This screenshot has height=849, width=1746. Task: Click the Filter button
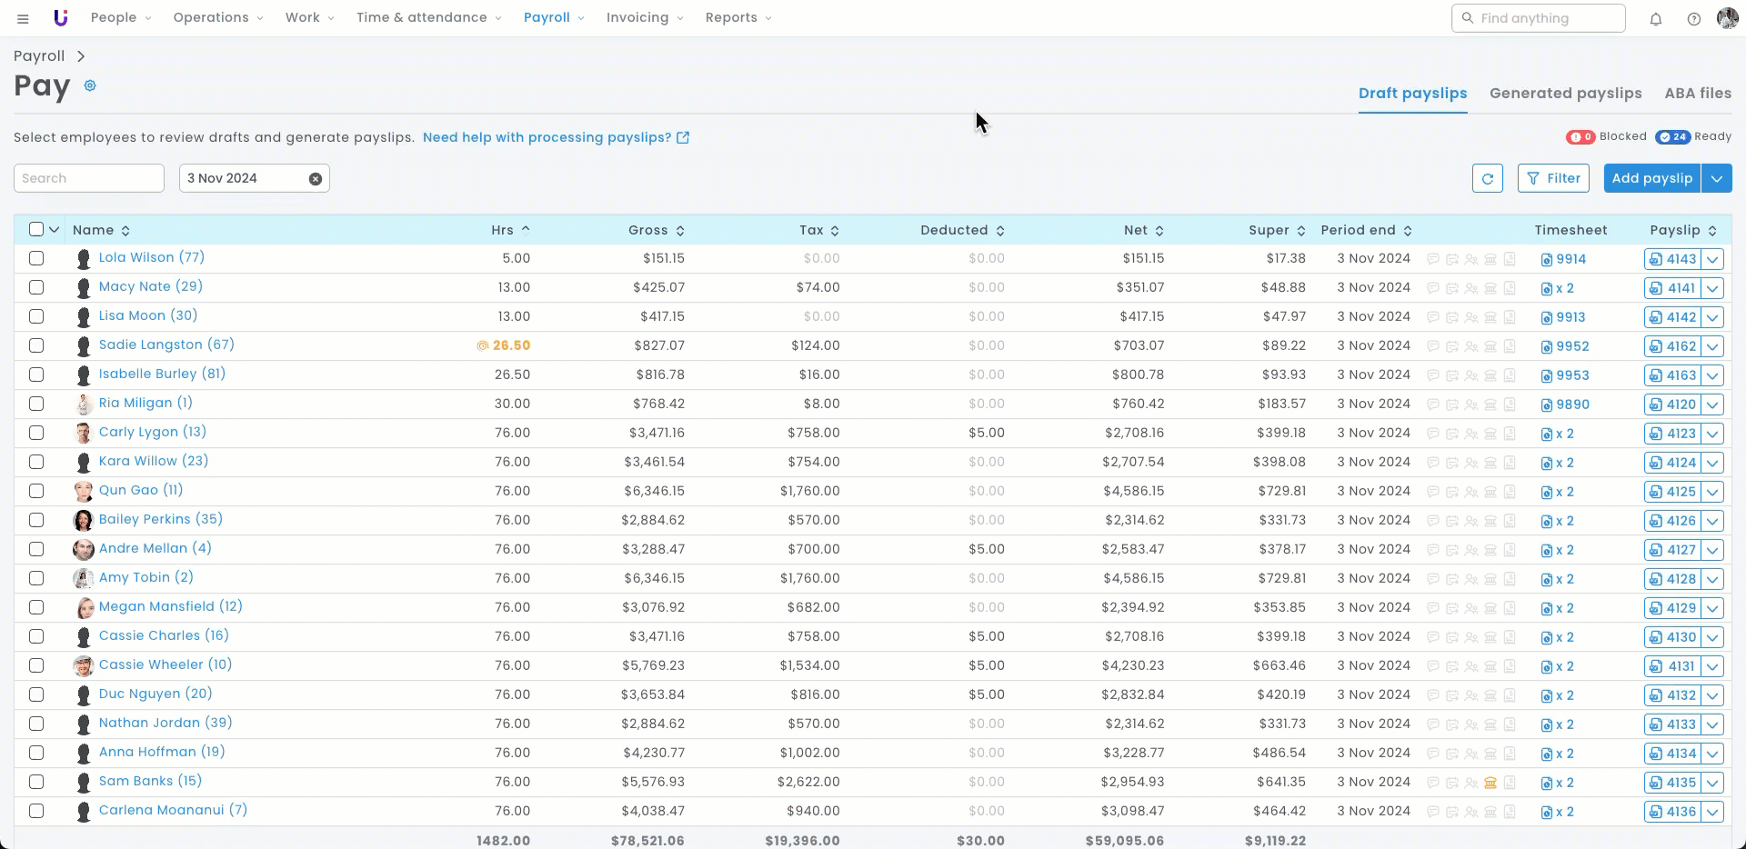pyautogui.click(x=1553, y=178)
